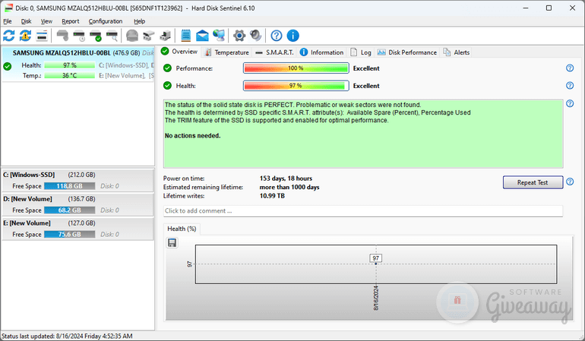Switch to the Disk Performance tab

[x=407, y=52]
